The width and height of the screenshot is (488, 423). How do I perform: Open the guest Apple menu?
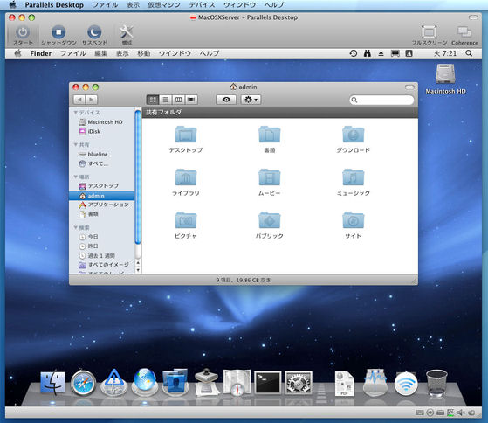17,53
